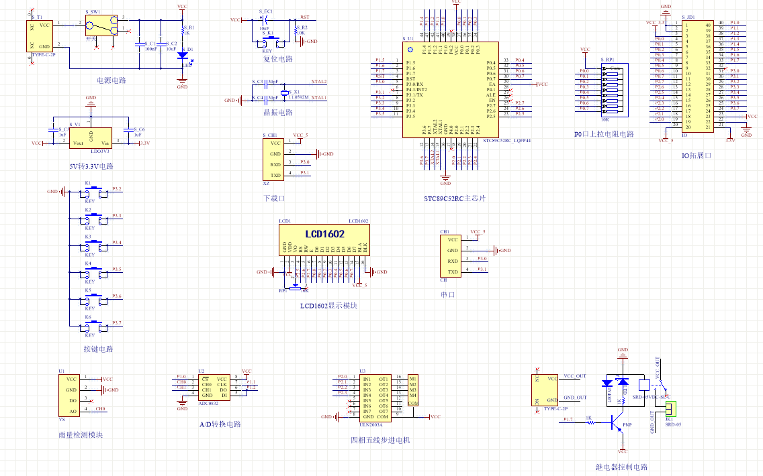This screenshot has width=763, height=476.
Task: Click the 'XTAL1' net label by crystal
Action: click(x=319, y=98)
